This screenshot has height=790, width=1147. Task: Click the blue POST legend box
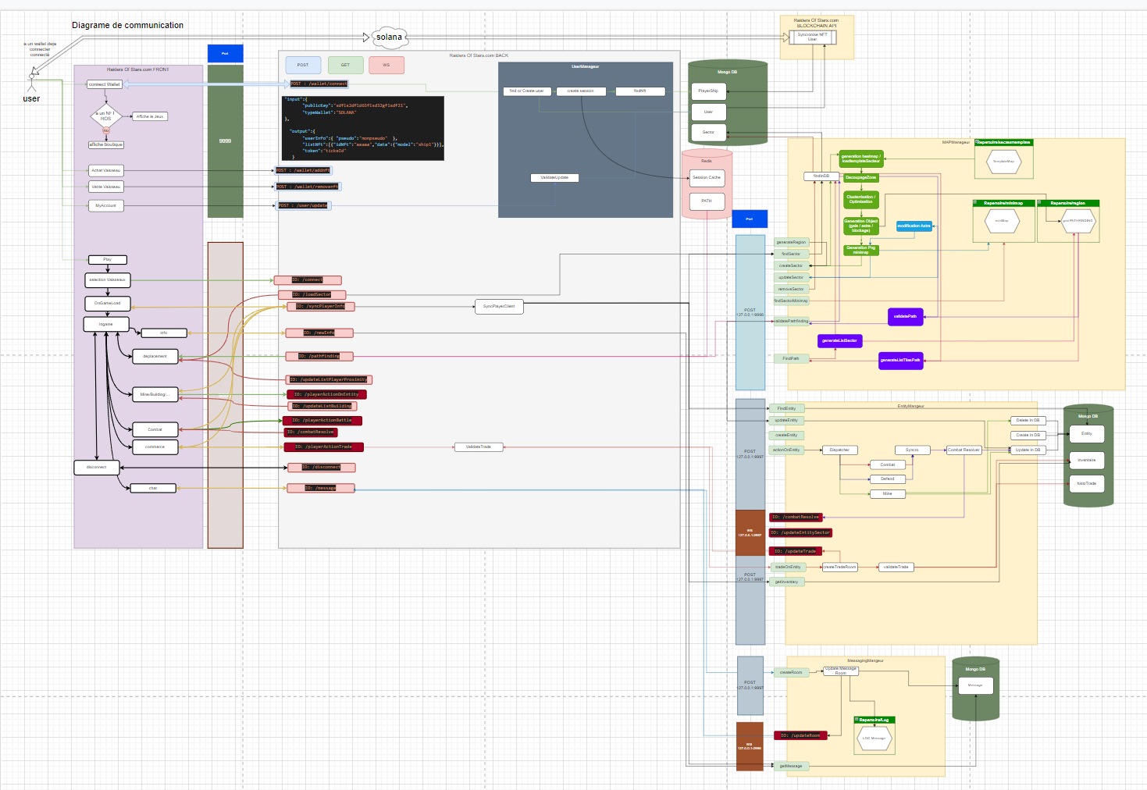point(303,65)
